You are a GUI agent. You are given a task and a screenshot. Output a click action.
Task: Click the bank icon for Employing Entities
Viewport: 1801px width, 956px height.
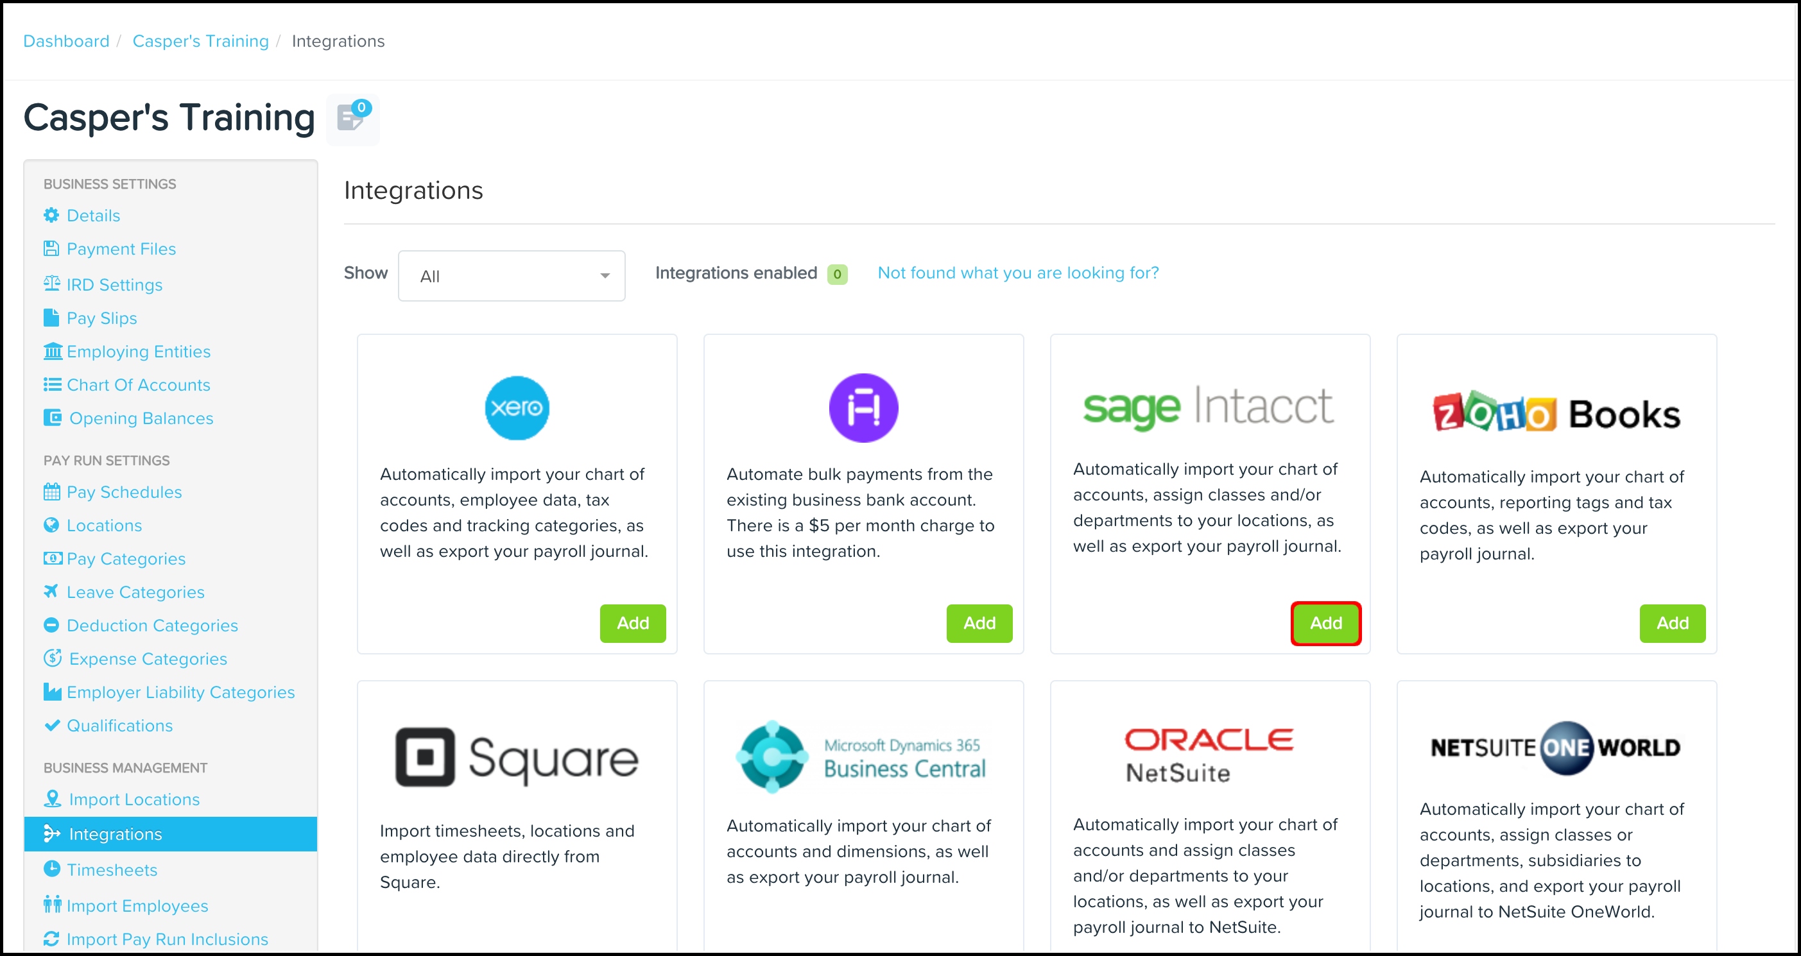pos(53,351)
